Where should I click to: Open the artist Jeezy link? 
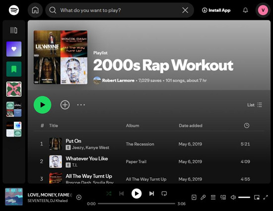tap(78, 147)
